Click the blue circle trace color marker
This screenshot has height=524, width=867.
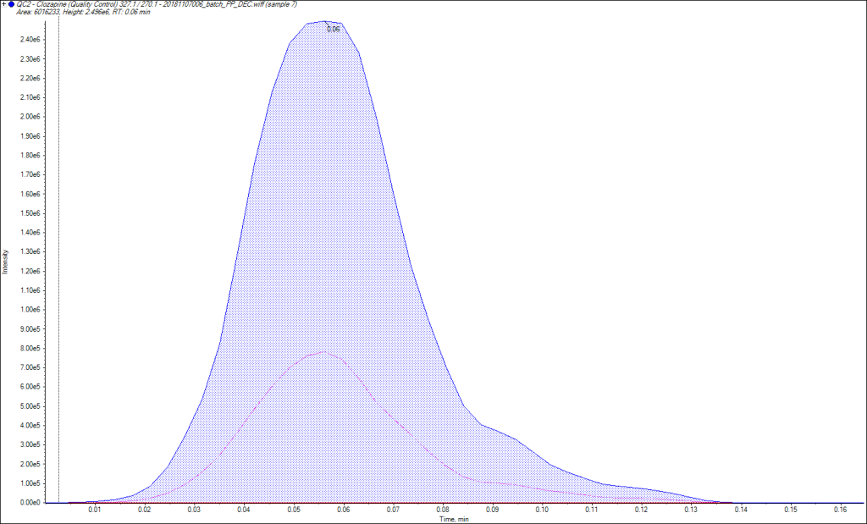pyautogui.click(x=12, y=4)
